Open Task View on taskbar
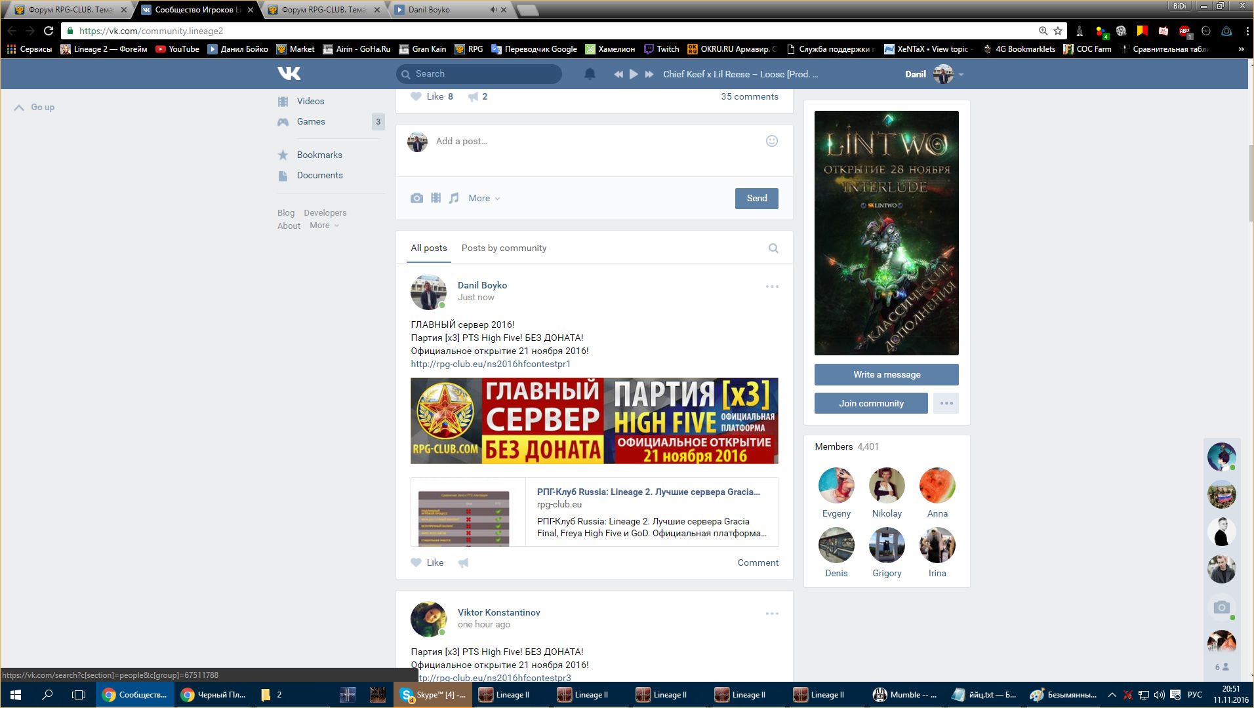The image size is (1254, 708). tap(79, 695)
